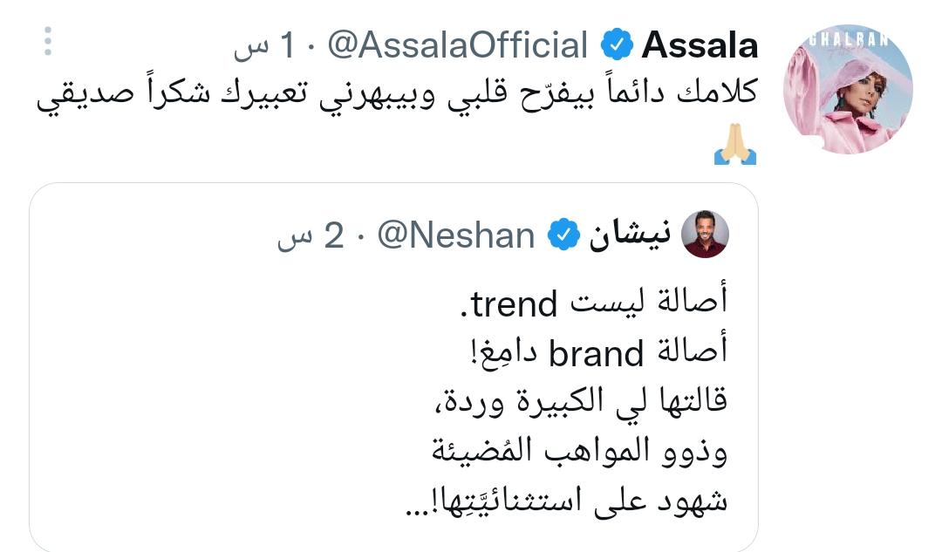Open the Assala display name
942x552 pixels.
(x=700, y=45)
